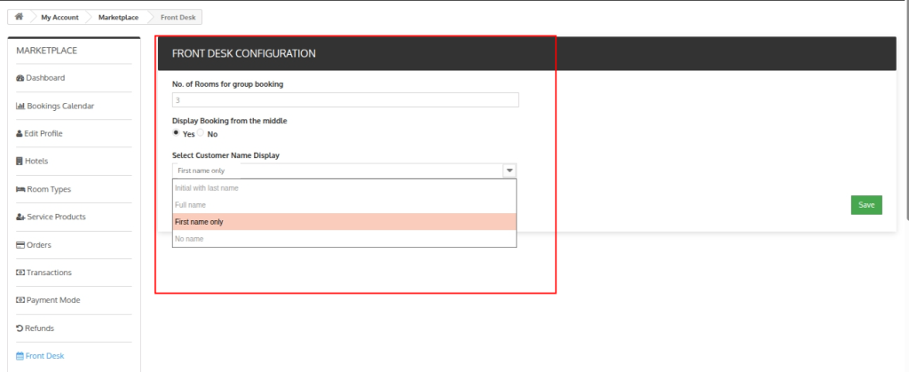Choose 'Full name' dropdown option
This screenshot has height=372, width=909.
tap(344, 205)
